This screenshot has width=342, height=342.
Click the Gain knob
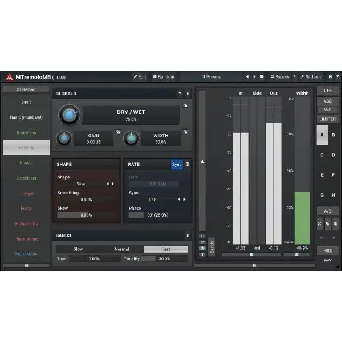pyautogui.click(x=64, y=139)
